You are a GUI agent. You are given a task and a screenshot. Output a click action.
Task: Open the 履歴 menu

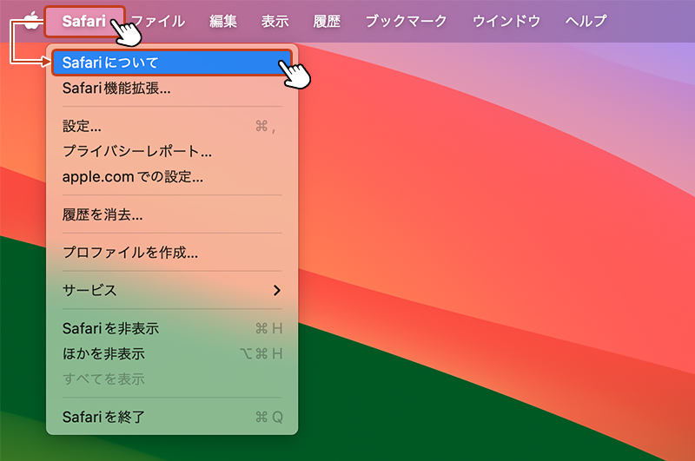[327, 21]
